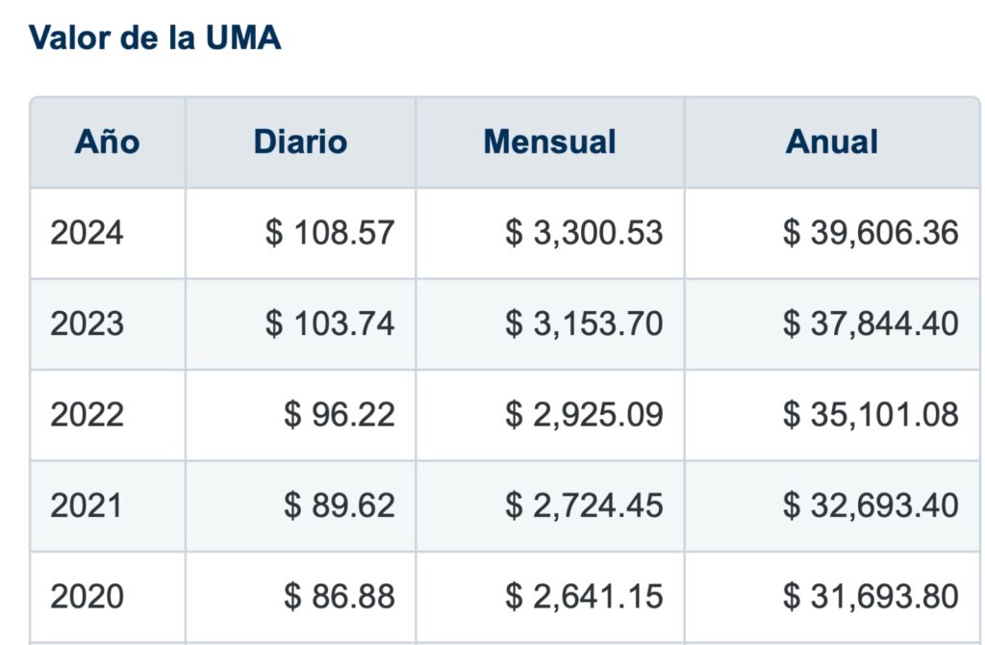
Task: Click the "Anual" column header
Action: 832,142
